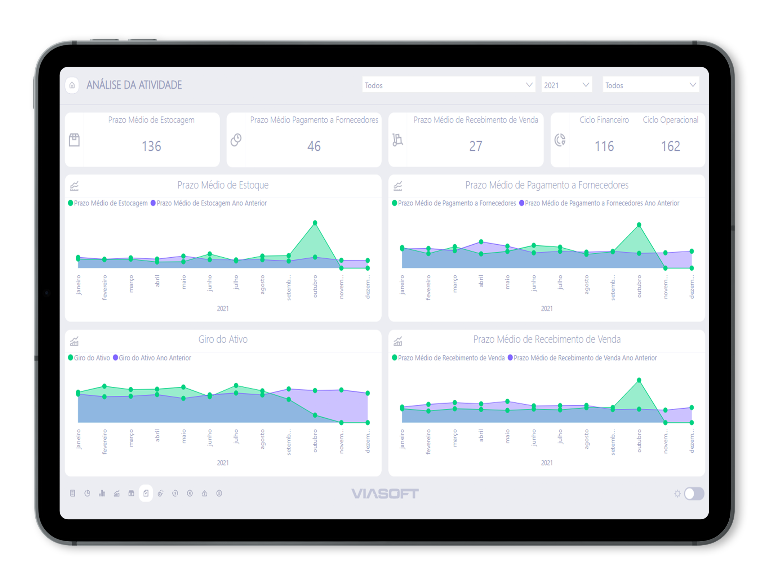Screen dimensions: 769x573
Task: Open the bar chart page in bottom navigation
Action: click(x=102, y=493)
